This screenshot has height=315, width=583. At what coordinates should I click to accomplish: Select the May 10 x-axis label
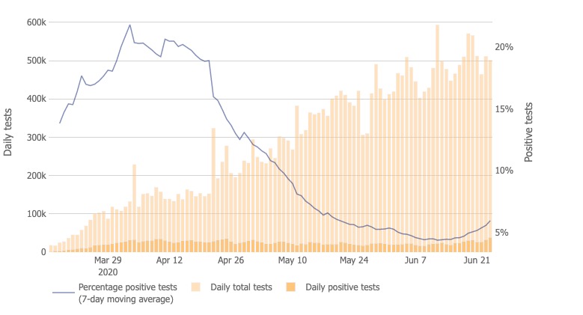pyautogui.click(x=293, y=261)
